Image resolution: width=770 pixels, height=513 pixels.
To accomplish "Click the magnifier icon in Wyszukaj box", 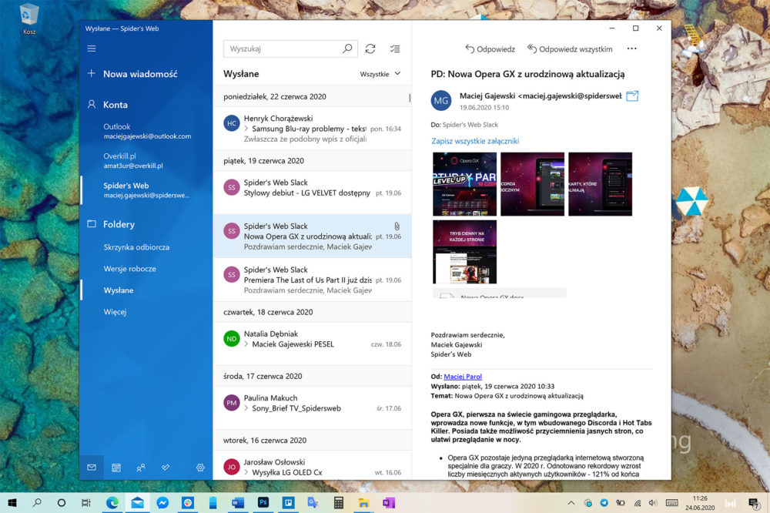I will point(347,49).
